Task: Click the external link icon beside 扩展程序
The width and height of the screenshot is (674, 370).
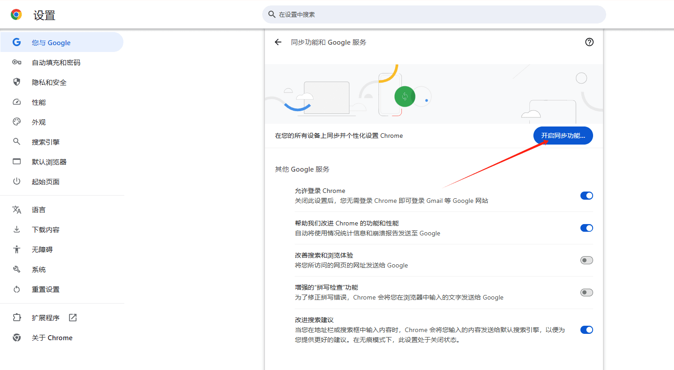Action: pyautogui.click(x=73, y=318)
